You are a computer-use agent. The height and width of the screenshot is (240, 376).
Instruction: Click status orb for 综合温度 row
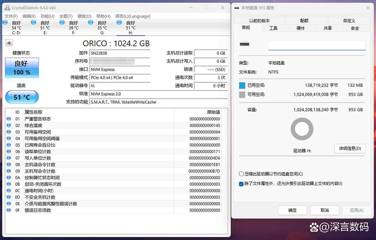[x=8, y=125]
